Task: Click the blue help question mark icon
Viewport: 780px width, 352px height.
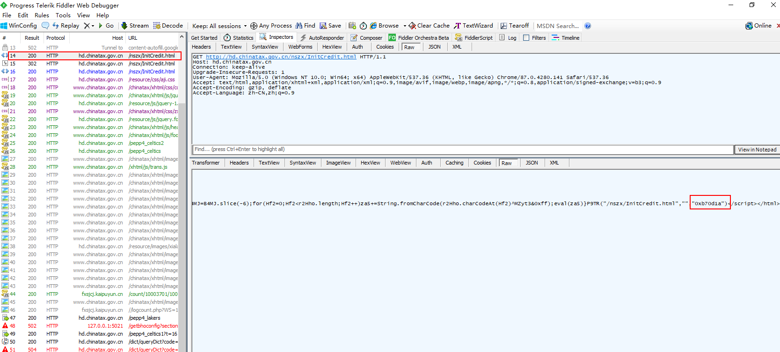Action: [x=588, y=26]
